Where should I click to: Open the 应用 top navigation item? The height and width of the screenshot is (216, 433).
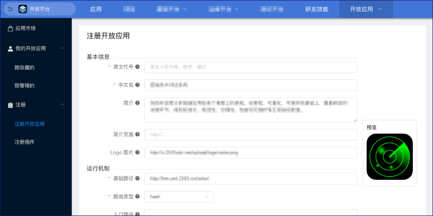[x=96, y=9]
